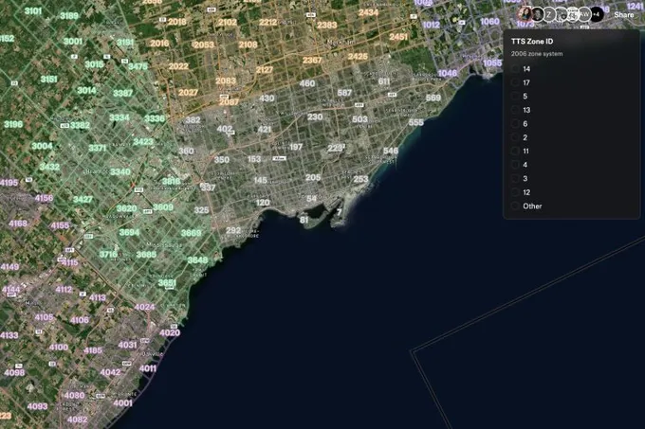Click zone label 2367 on the map
This screenshot has height=429, width=645.
point(312,60)
